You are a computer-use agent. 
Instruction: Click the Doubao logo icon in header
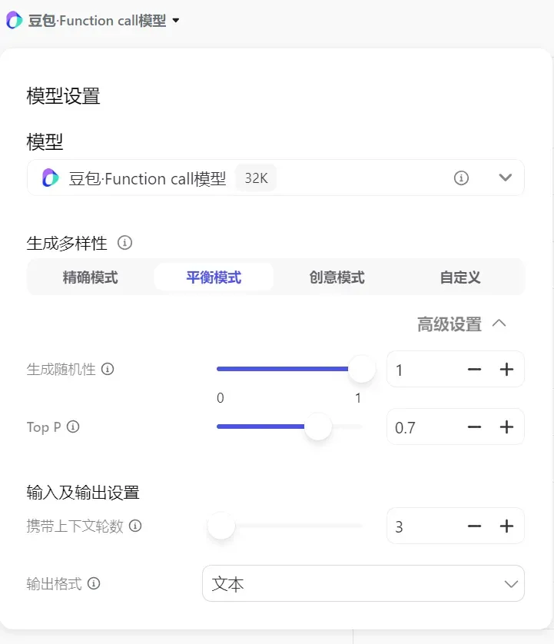point(15,20)
